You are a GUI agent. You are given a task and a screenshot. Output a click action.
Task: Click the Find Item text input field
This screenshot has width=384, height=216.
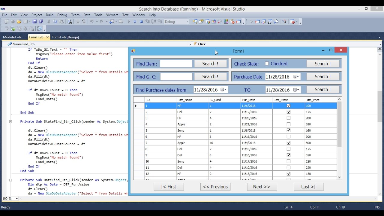[x=176, y=64]
